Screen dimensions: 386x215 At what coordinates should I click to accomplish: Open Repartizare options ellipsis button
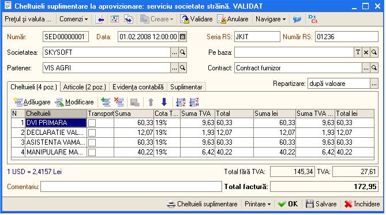pos(374,84)
